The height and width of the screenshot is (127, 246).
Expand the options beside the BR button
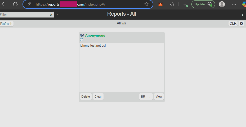[x=150, y=97]
